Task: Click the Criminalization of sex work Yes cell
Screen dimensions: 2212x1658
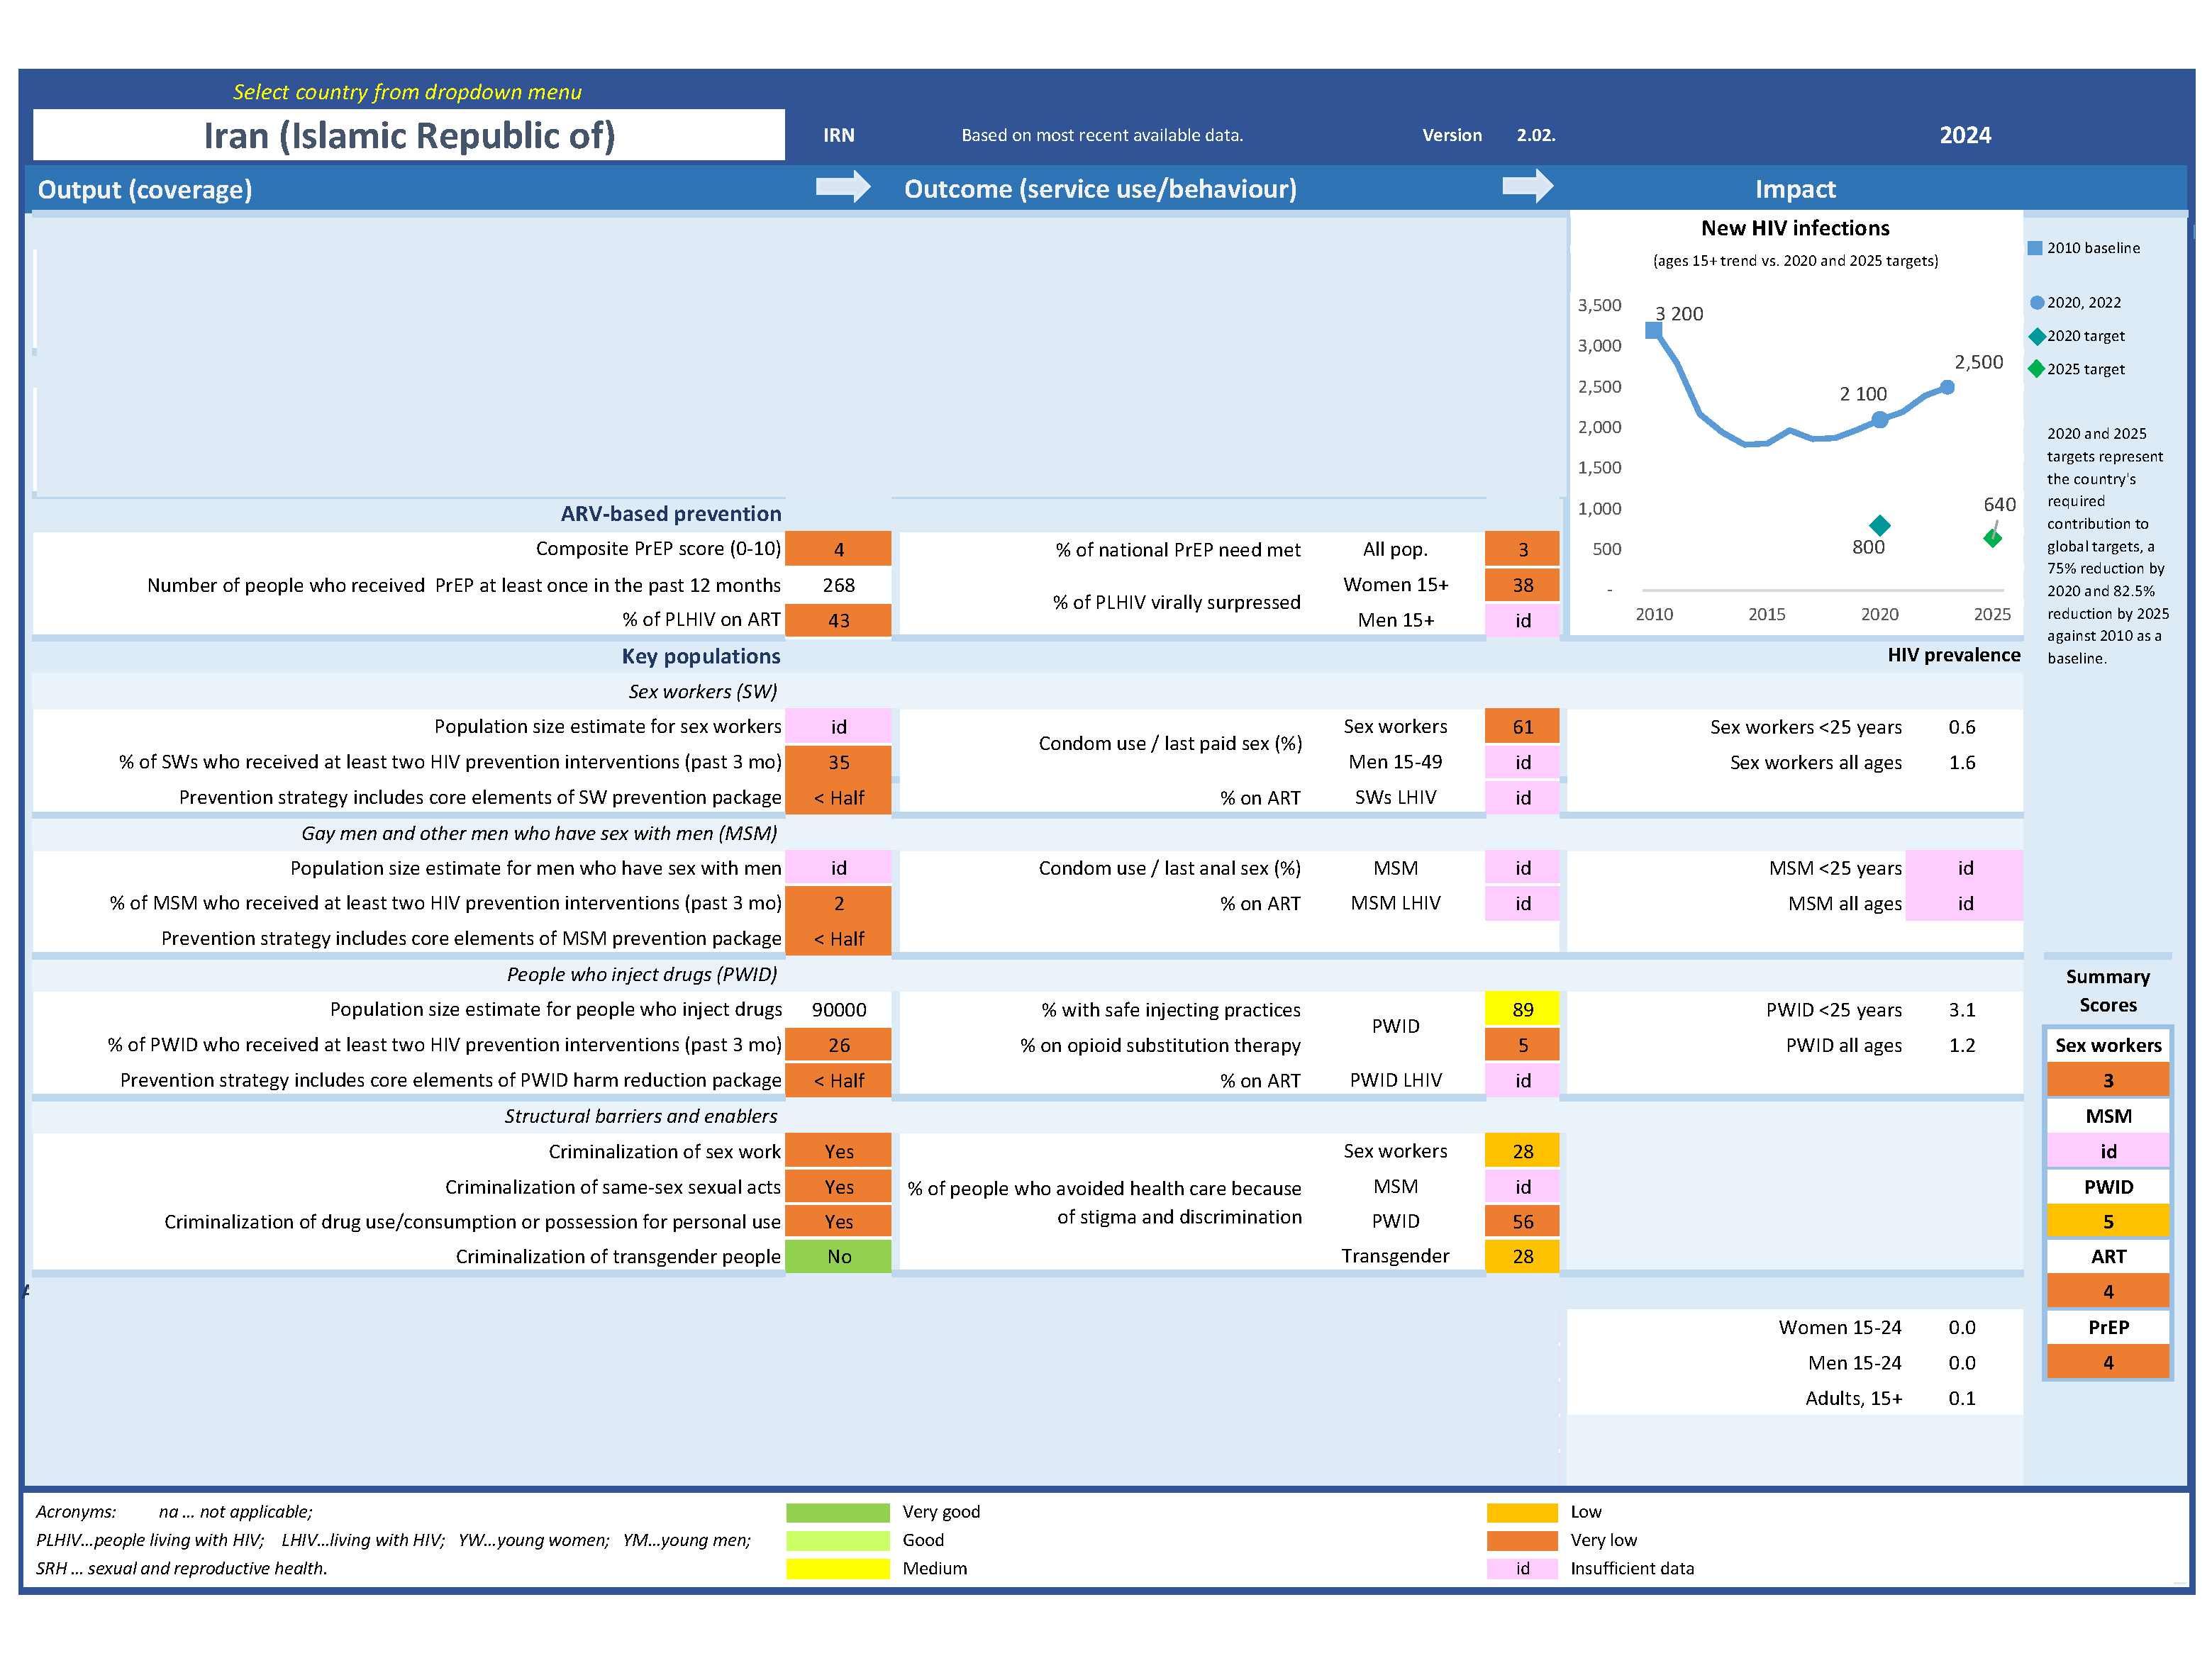Action: point(838,1151)
